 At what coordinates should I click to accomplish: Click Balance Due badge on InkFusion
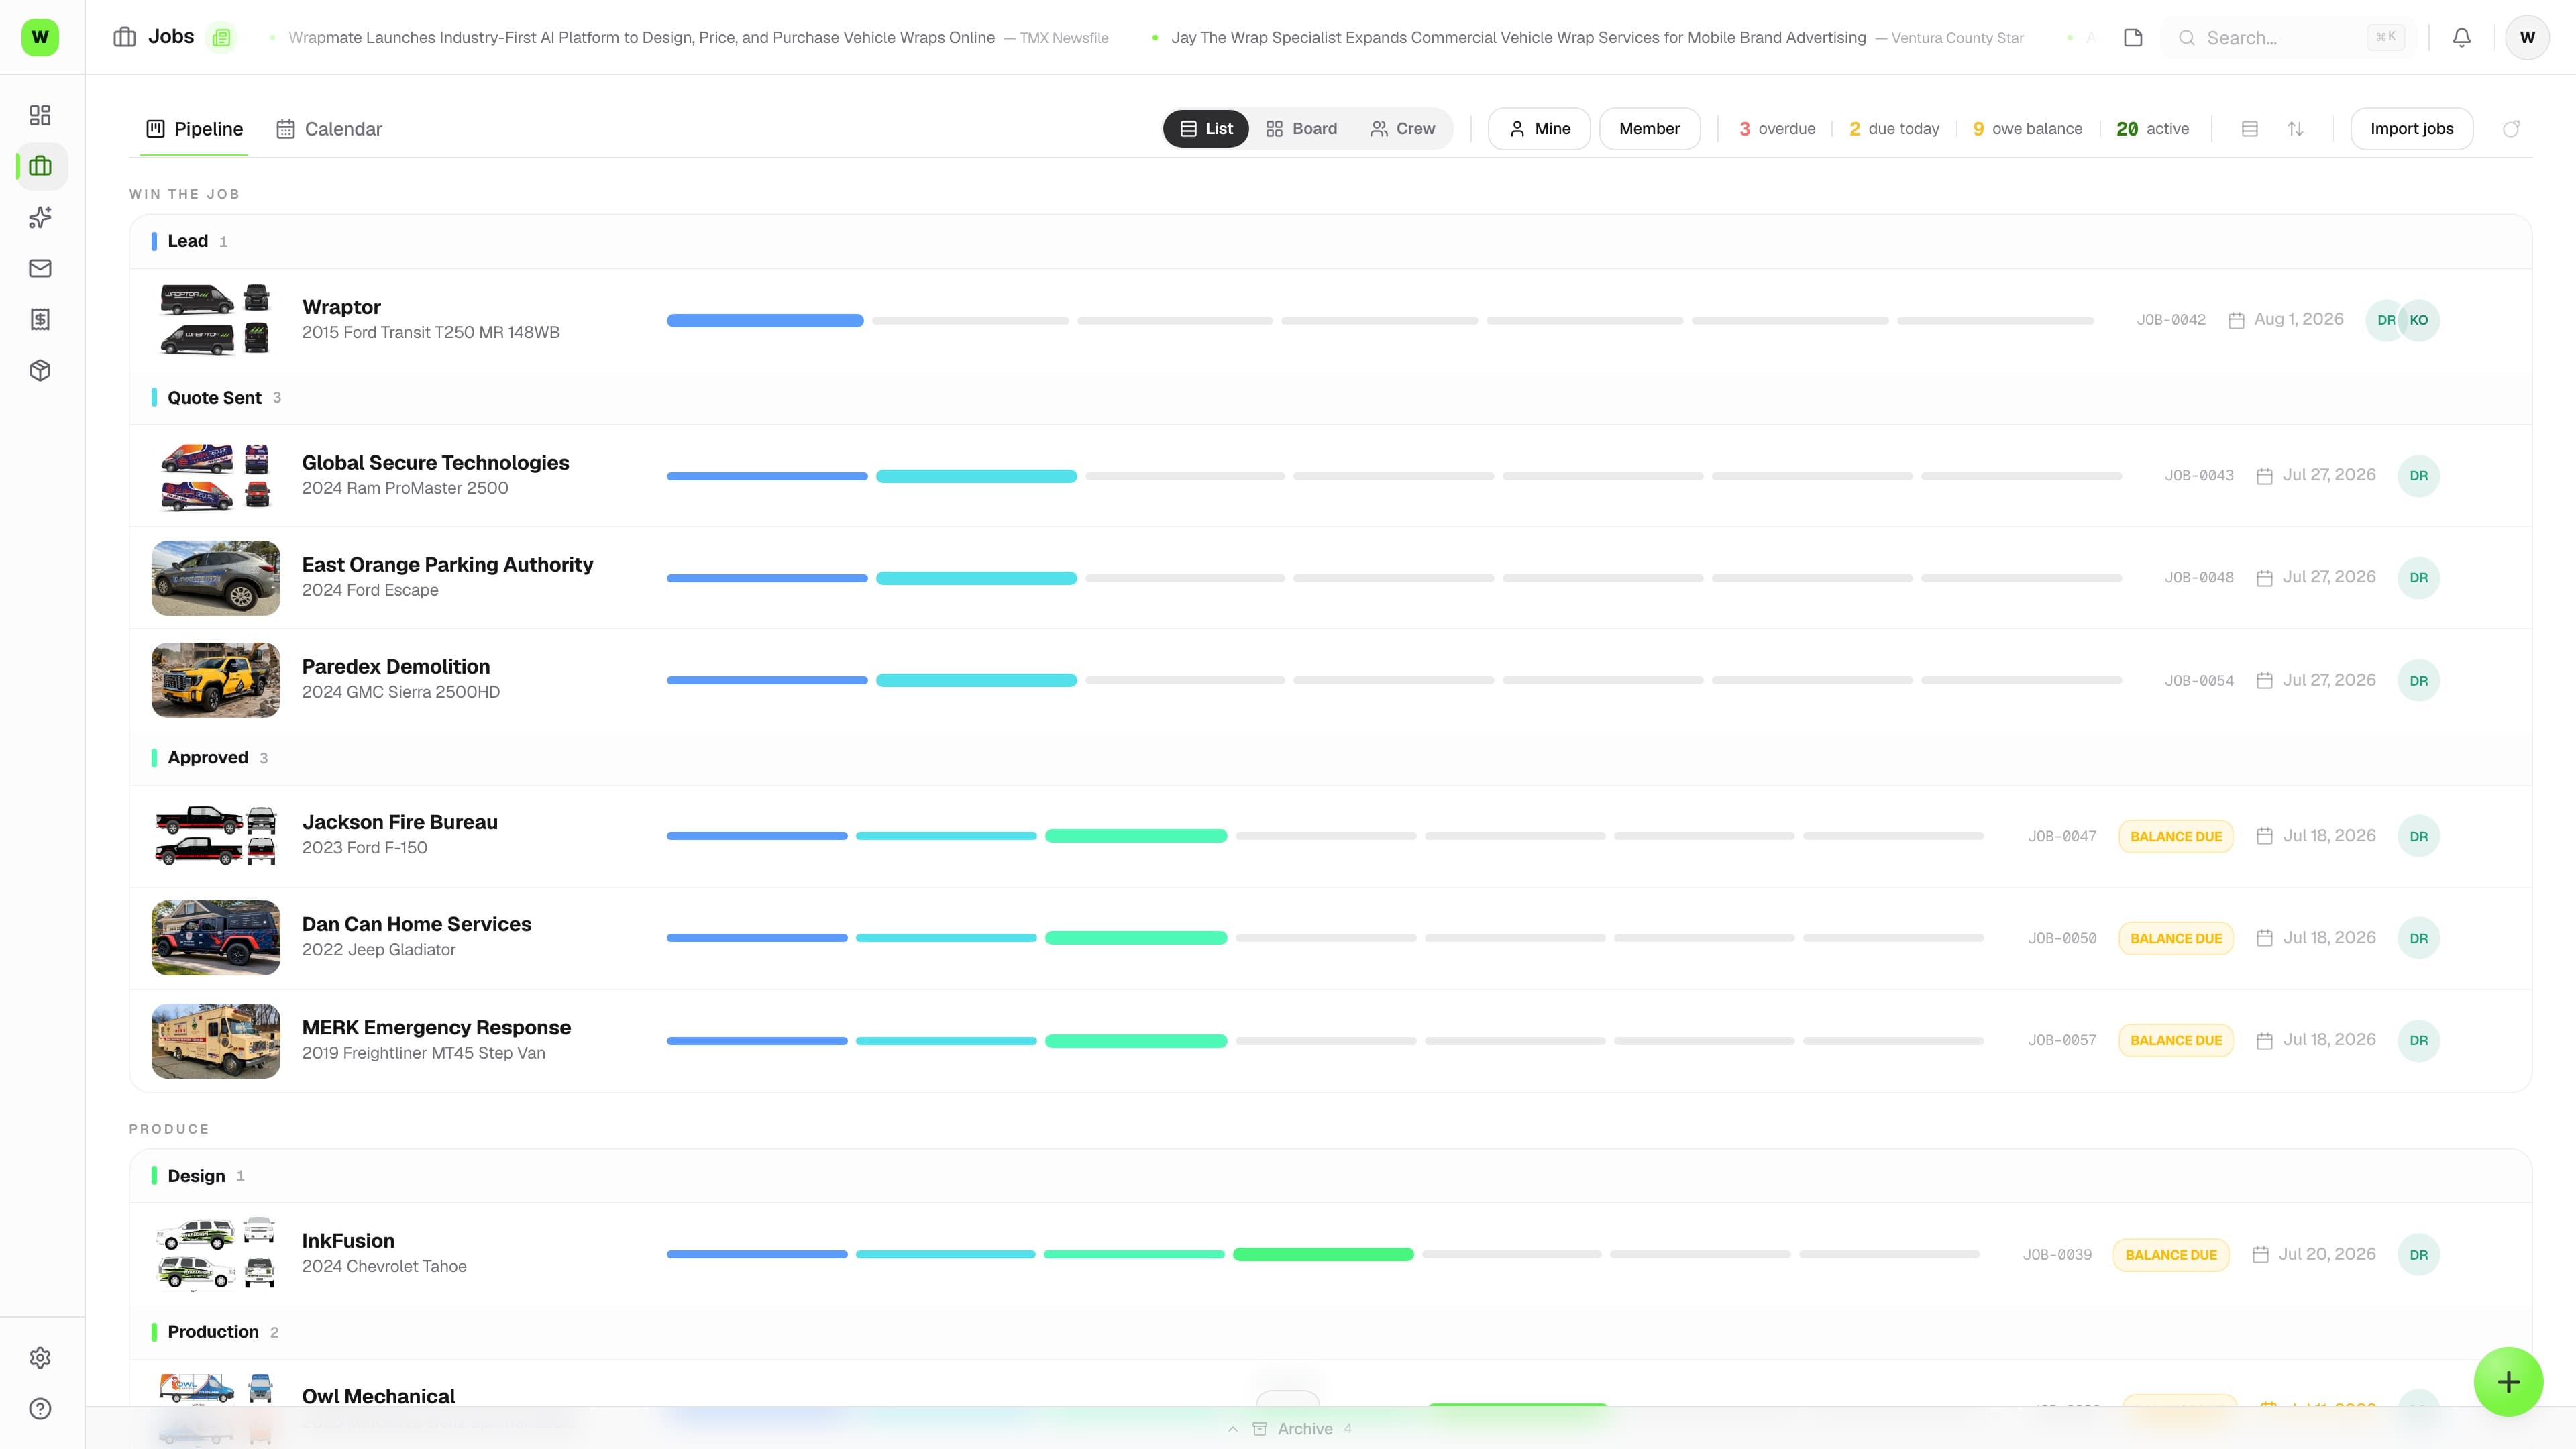[2170, 1255]
